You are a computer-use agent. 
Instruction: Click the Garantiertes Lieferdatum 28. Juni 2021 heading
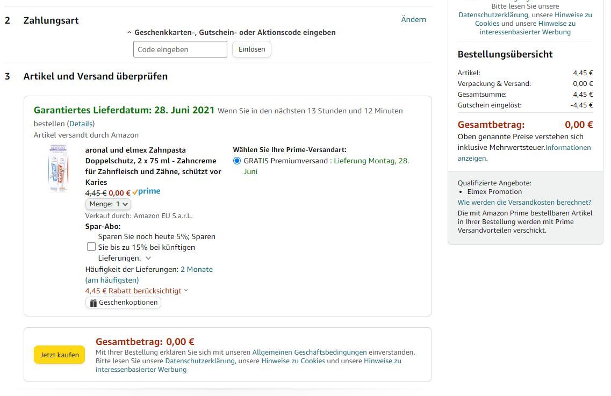tap(124, 110)
